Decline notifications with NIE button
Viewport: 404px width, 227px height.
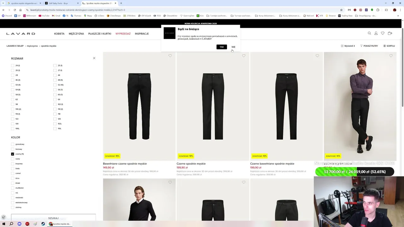tap(233, 47)
